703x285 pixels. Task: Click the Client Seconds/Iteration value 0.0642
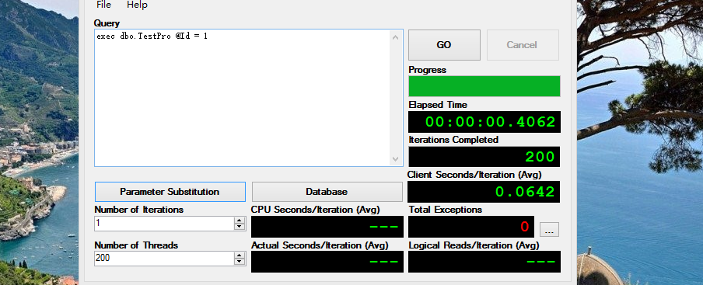point(525,192)
